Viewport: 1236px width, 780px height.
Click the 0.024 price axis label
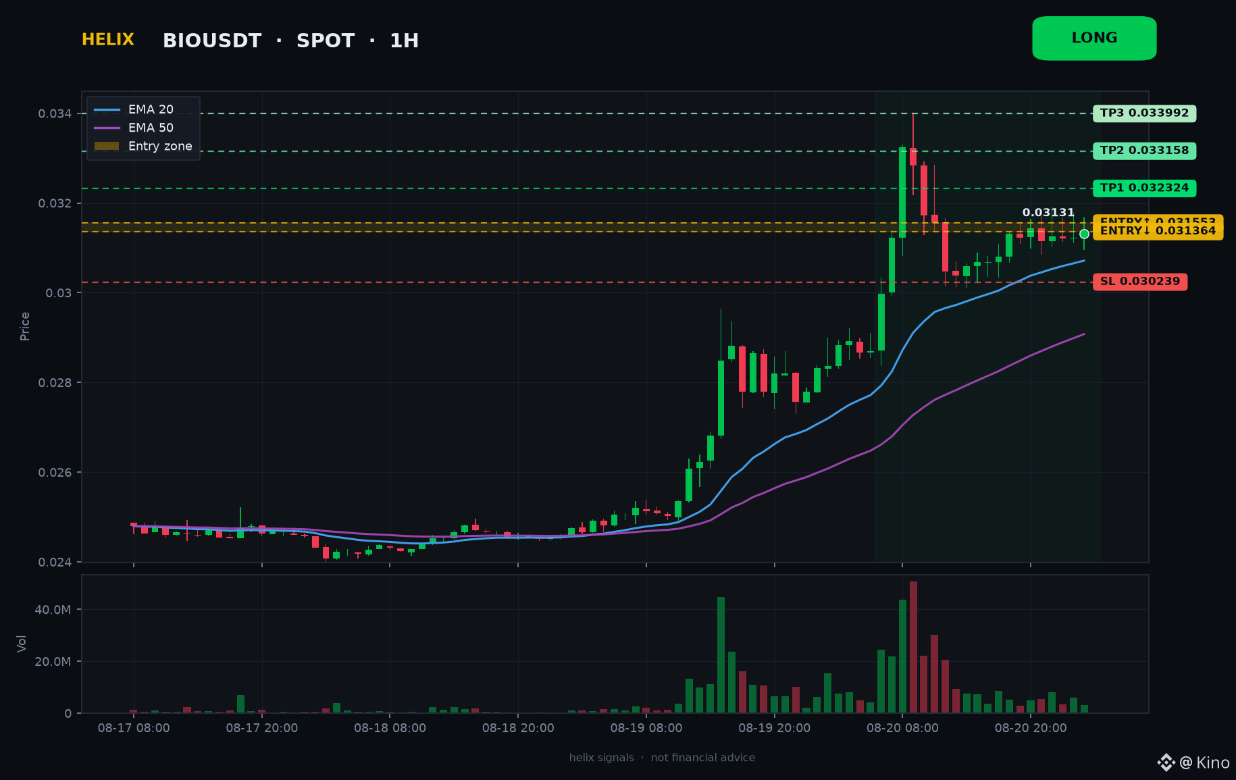[x=55, y=563]
